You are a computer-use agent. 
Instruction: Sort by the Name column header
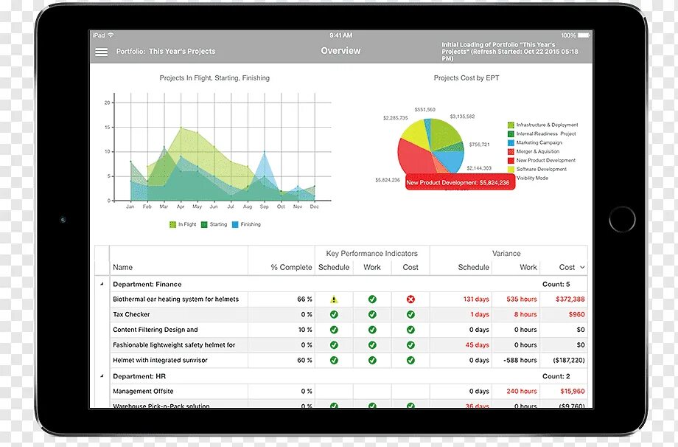[123, 268]
